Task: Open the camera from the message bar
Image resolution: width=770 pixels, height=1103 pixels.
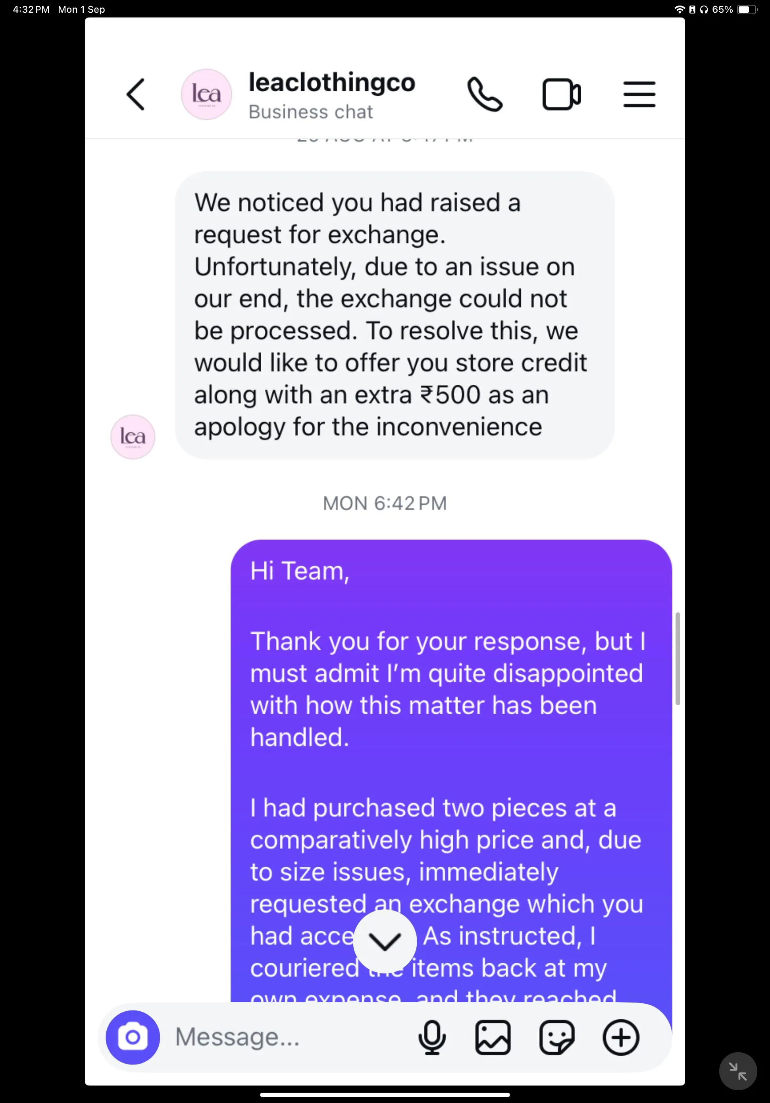Action: [133, 1037]
